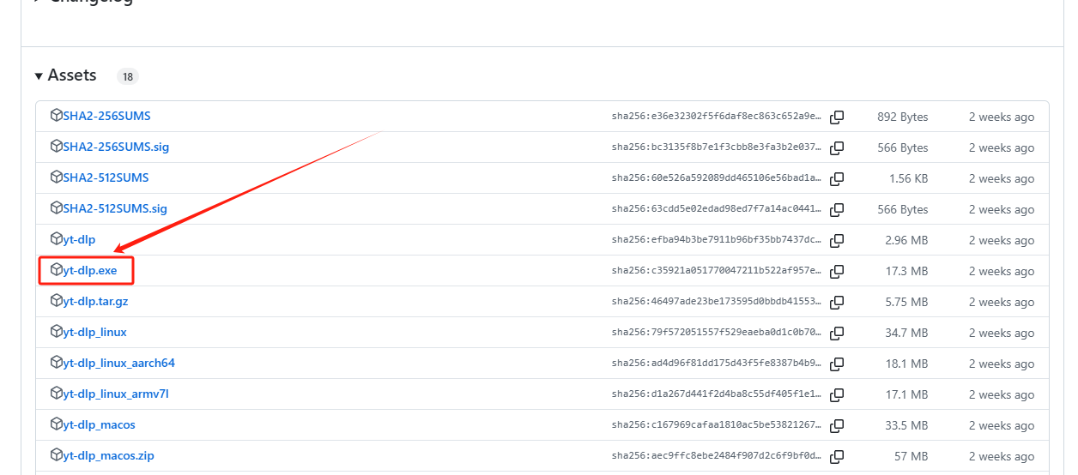
Task: Select hash text starting sha256:e36e32302f5f6daf
Action: [717, 117]
